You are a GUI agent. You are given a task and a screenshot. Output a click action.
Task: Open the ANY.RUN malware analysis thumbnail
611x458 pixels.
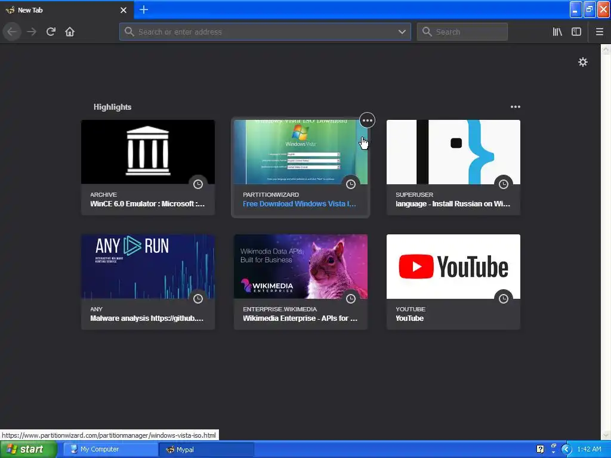pyautogui.click(x=148, y=267)
